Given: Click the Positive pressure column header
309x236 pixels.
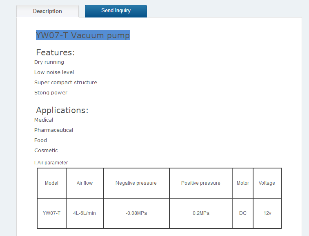Looking at the screenshot, I should coord(200,183).
